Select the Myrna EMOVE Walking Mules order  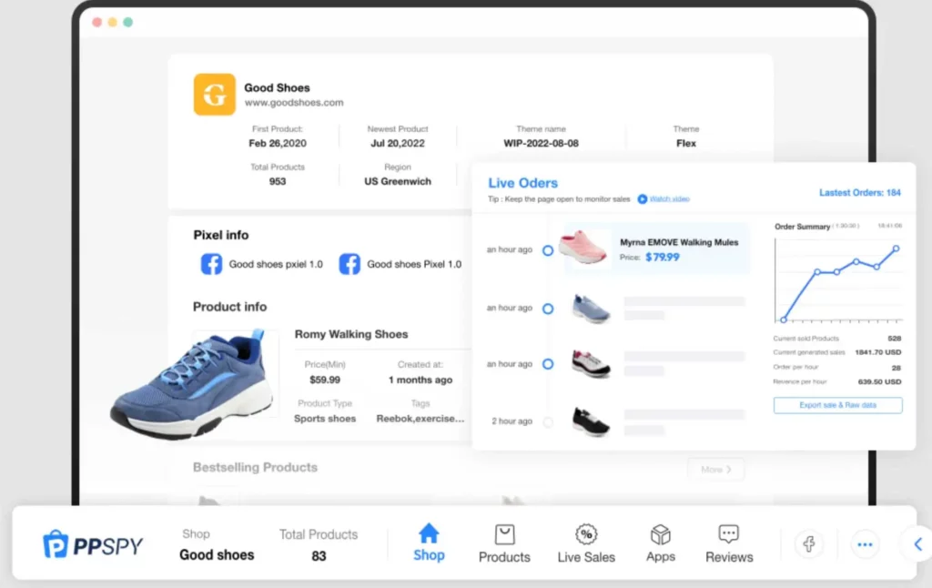click(x=656, y=248)
